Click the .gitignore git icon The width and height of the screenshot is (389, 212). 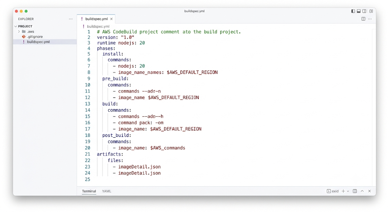[x=24, y=37]
